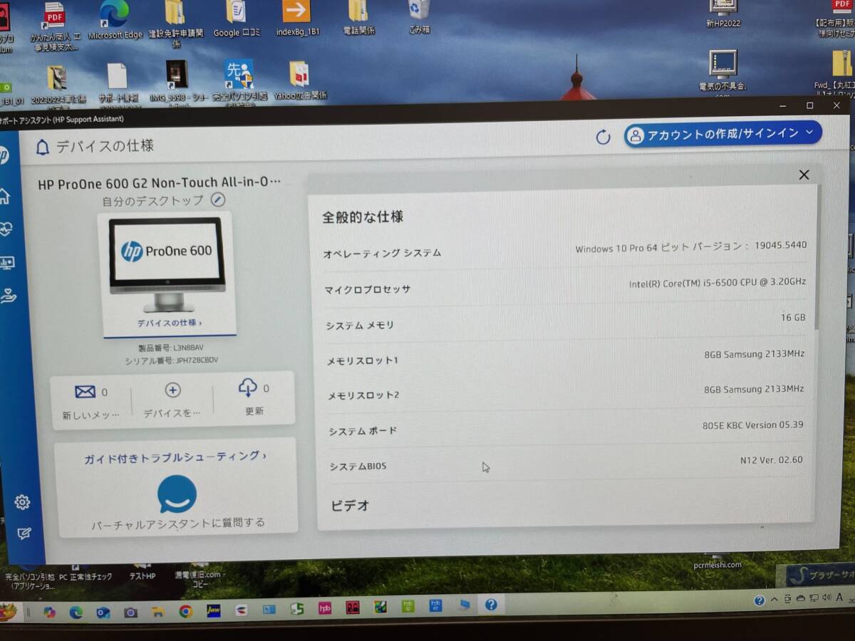Open the サポート情報 desktop file

pos(118,83)
